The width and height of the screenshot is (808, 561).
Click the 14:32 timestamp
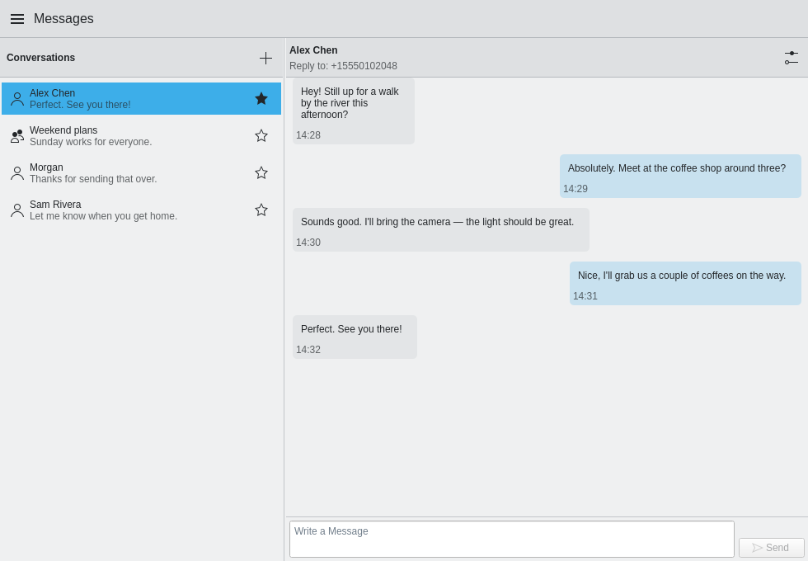[308, 350]
